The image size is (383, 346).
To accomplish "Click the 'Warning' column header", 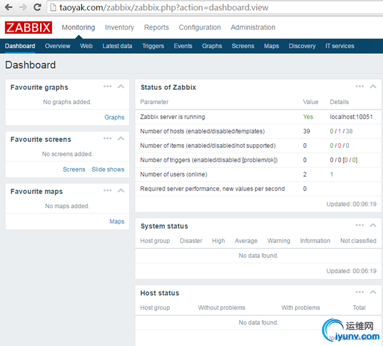I will point(279,241).
